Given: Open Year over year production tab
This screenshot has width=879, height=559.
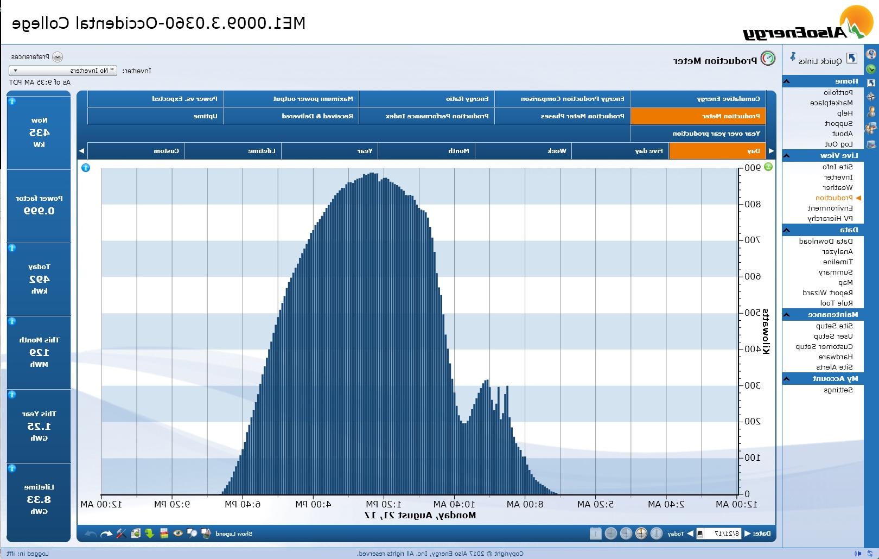Looking at the screenshot, I should pyautogui.click(x=698, y=134).
